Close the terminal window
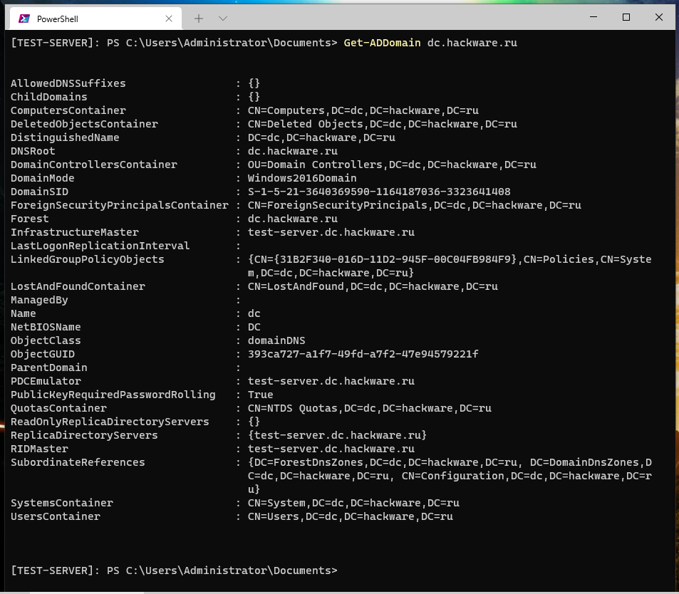 [660, 17]
